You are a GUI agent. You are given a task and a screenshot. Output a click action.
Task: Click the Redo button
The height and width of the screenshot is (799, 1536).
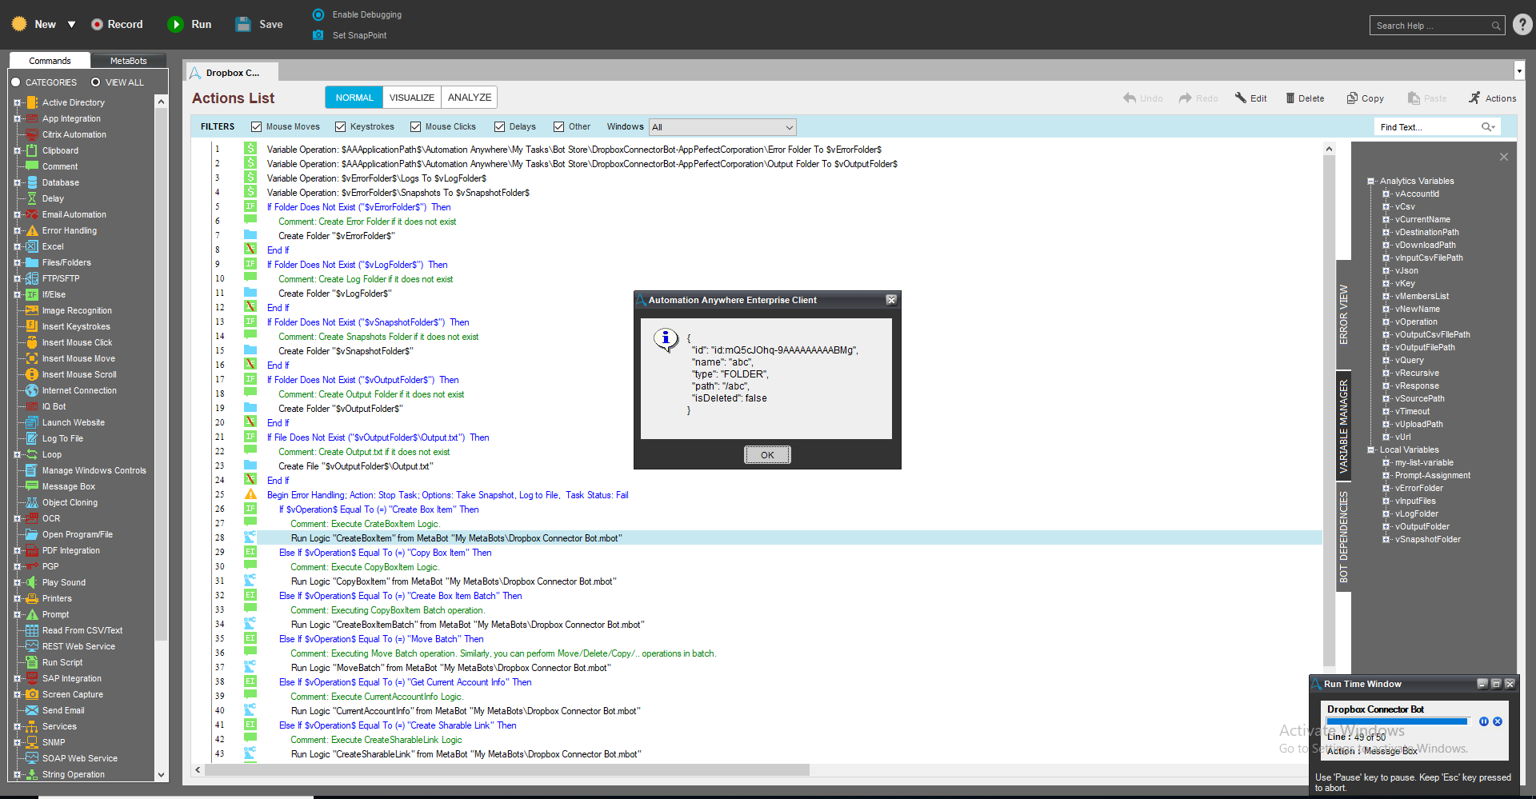(1198, 98)
